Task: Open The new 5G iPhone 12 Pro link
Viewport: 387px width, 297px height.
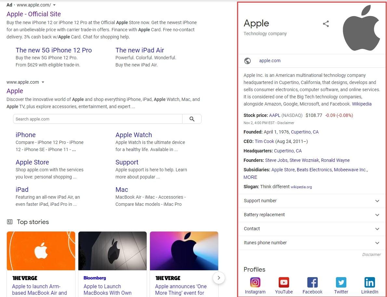Action: pos(54,50)
